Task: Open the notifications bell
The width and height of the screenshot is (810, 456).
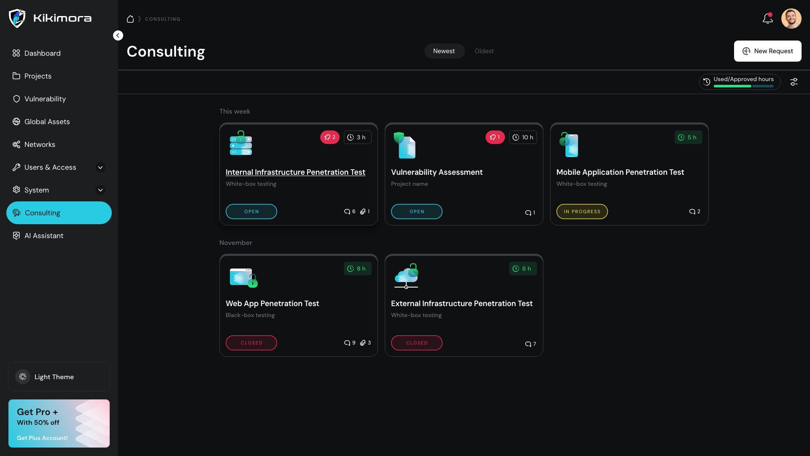Action: [767, 19]
